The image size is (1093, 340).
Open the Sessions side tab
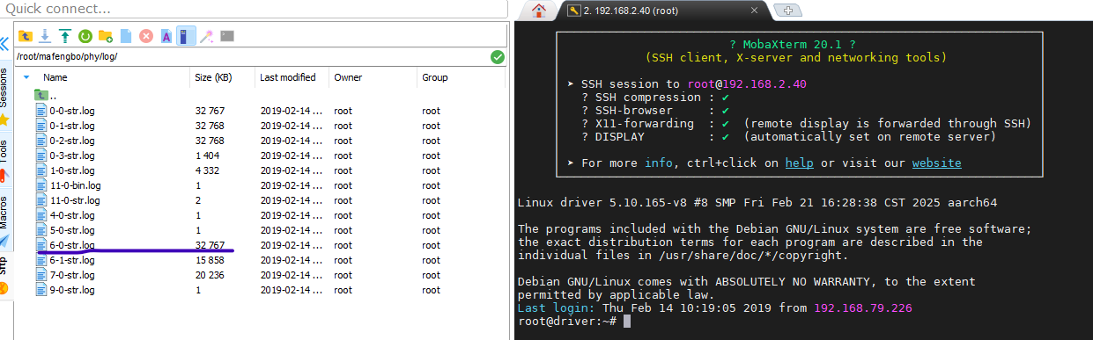pyautogui.click(x=4, y=88)
